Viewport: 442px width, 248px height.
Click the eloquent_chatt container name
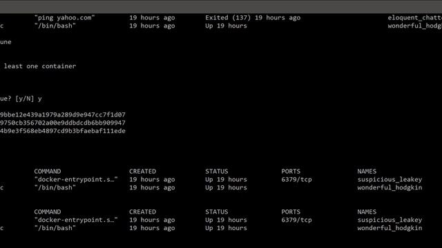point(414,18)
